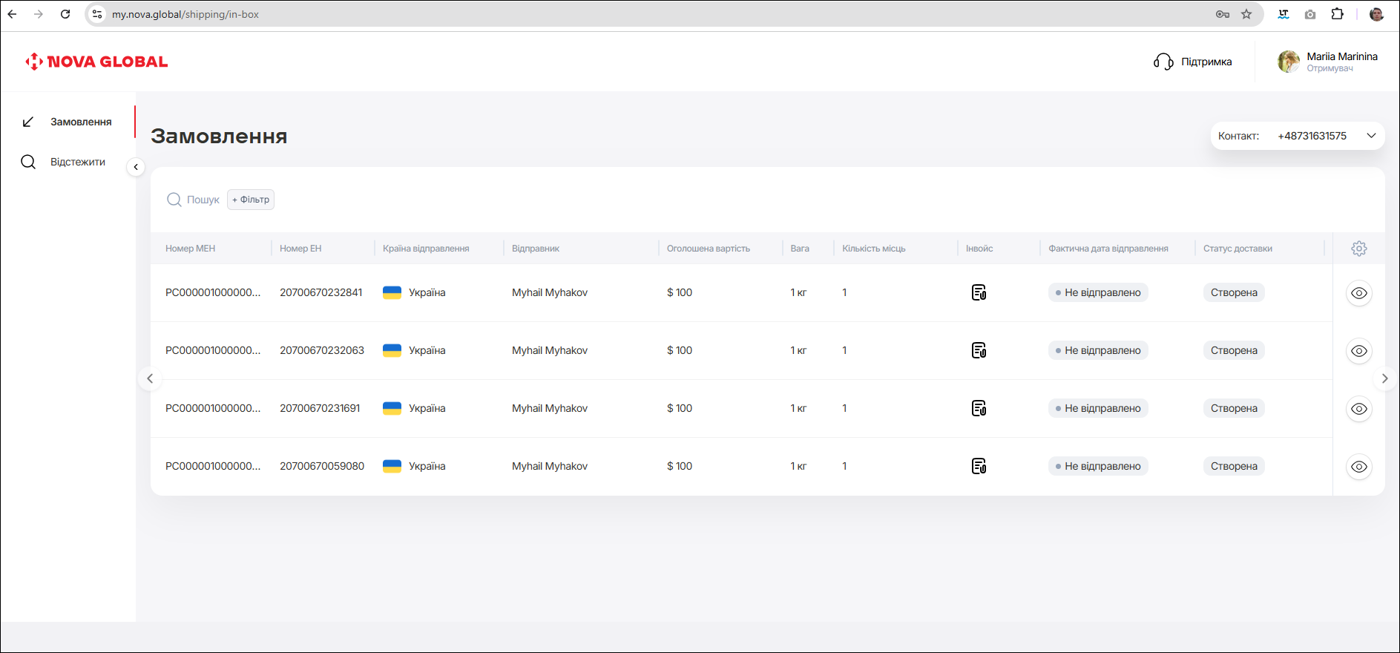Go back in browser history
Viewport: 1400px width, 653px height.
(12, 14)
